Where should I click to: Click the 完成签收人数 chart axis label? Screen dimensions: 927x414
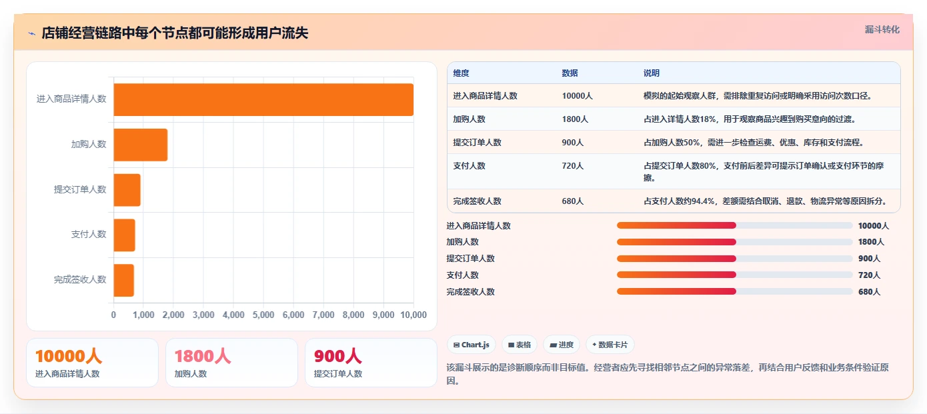coord(80,280)
